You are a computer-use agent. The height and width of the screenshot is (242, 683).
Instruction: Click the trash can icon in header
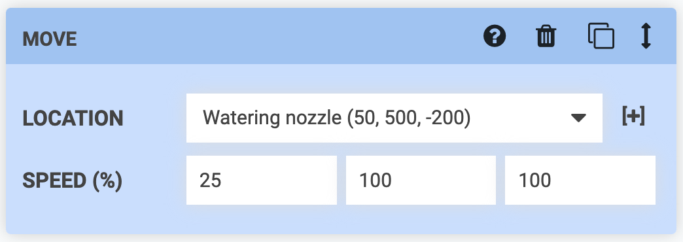[x=546, y=36]
